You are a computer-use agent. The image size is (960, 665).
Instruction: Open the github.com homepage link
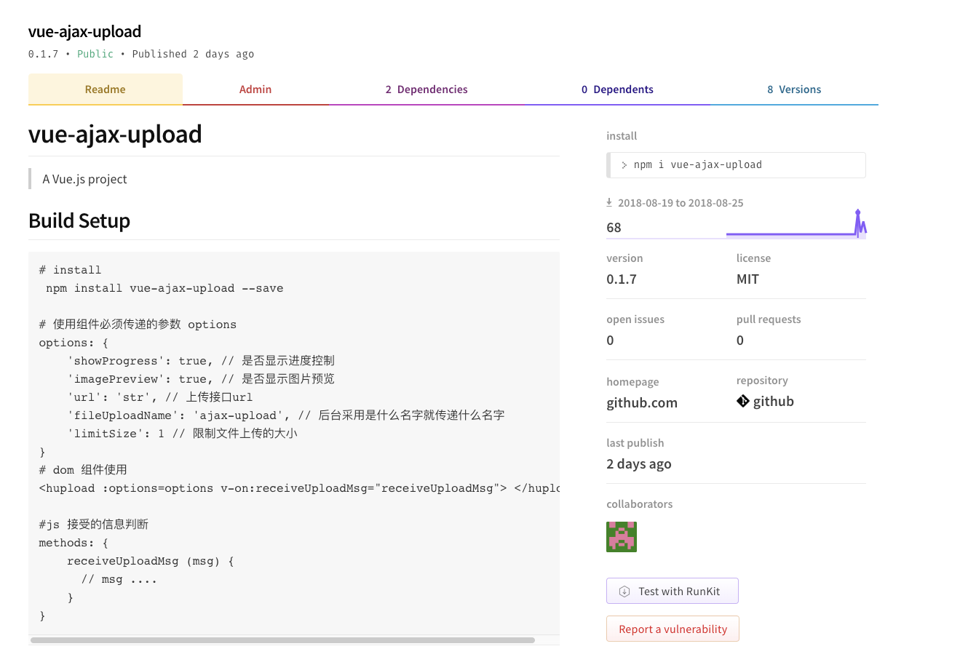point(642,402)
